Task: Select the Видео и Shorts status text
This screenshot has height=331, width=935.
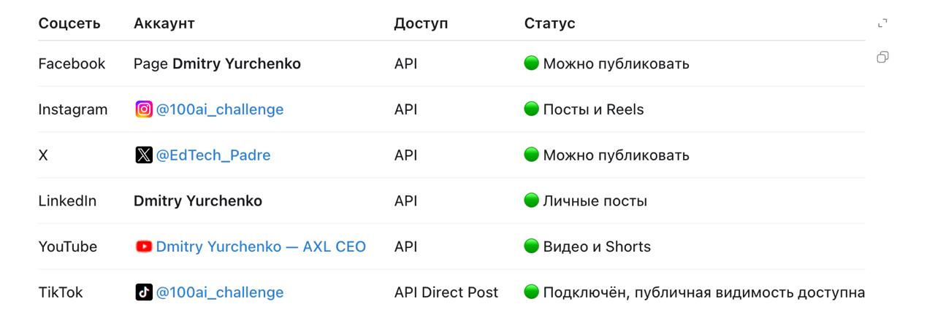Action: 597,246
